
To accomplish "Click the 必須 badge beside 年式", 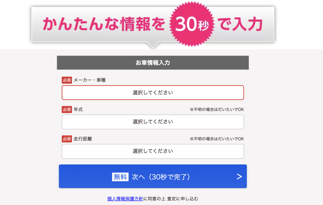I will tap(67, 110).
